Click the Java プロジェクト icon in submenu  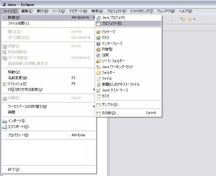[x=98, y=18]
